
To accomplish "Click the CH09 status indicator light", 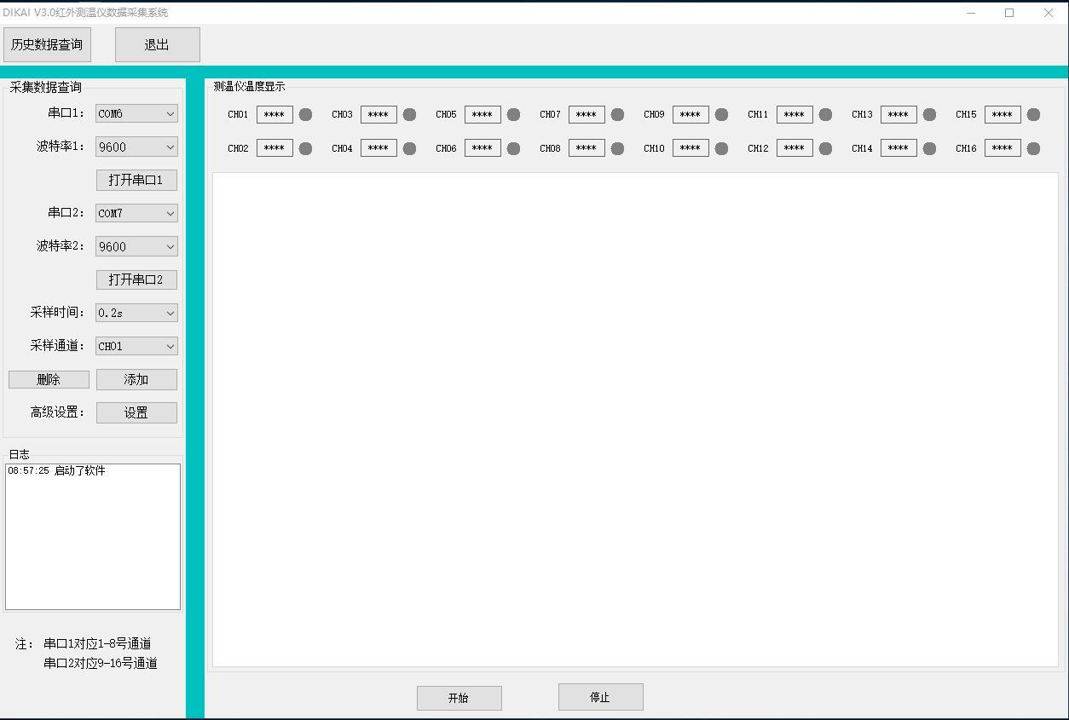I will (x=721, y=114).
